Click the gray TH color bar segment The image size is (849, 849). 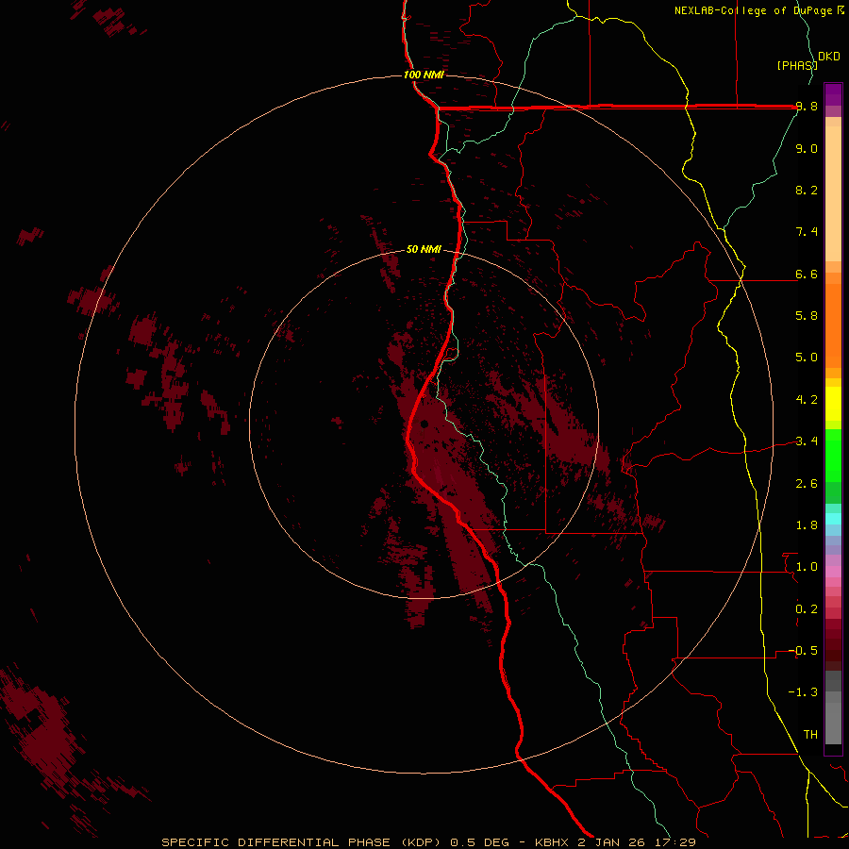833,723
